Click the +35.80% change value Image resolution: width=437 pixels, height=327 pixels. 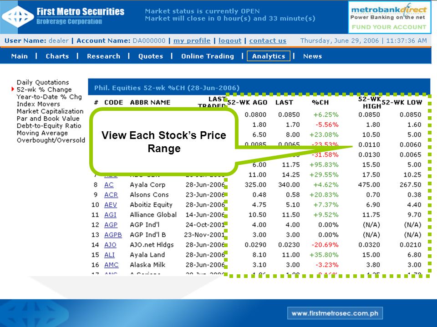point(324,255)
